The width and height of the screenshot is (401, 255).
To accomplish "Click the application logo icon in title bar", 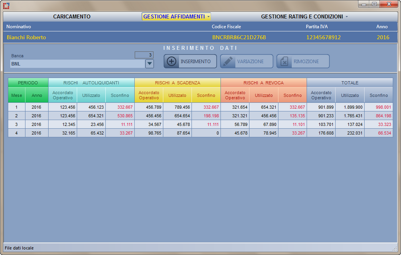I will 6,5.
